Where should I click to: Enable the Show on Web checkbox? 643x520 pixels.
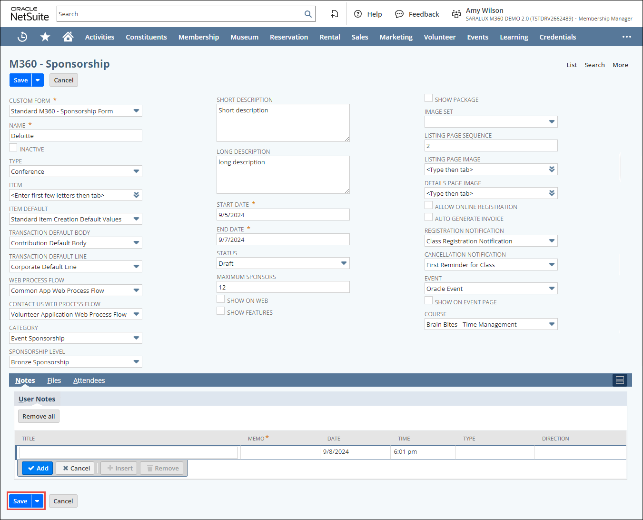(x=221, y=299)
